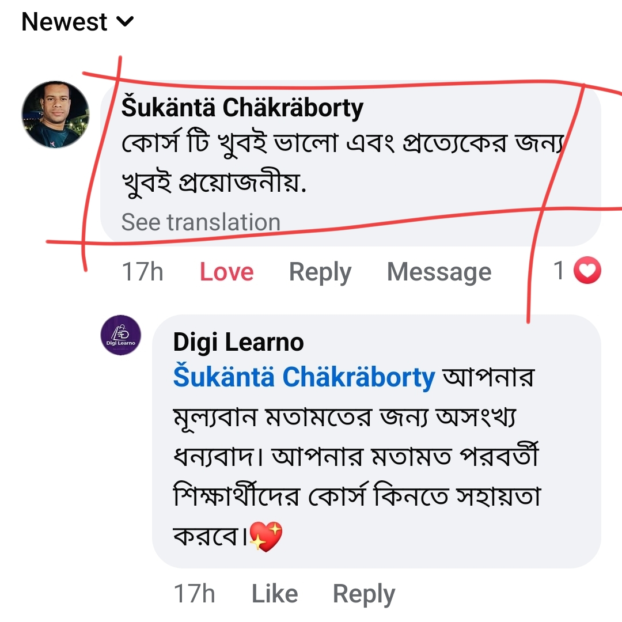622x622 pixels.
Task: Click the blue Šukäntä Chäkräborty mention
Action: [304, 377]
